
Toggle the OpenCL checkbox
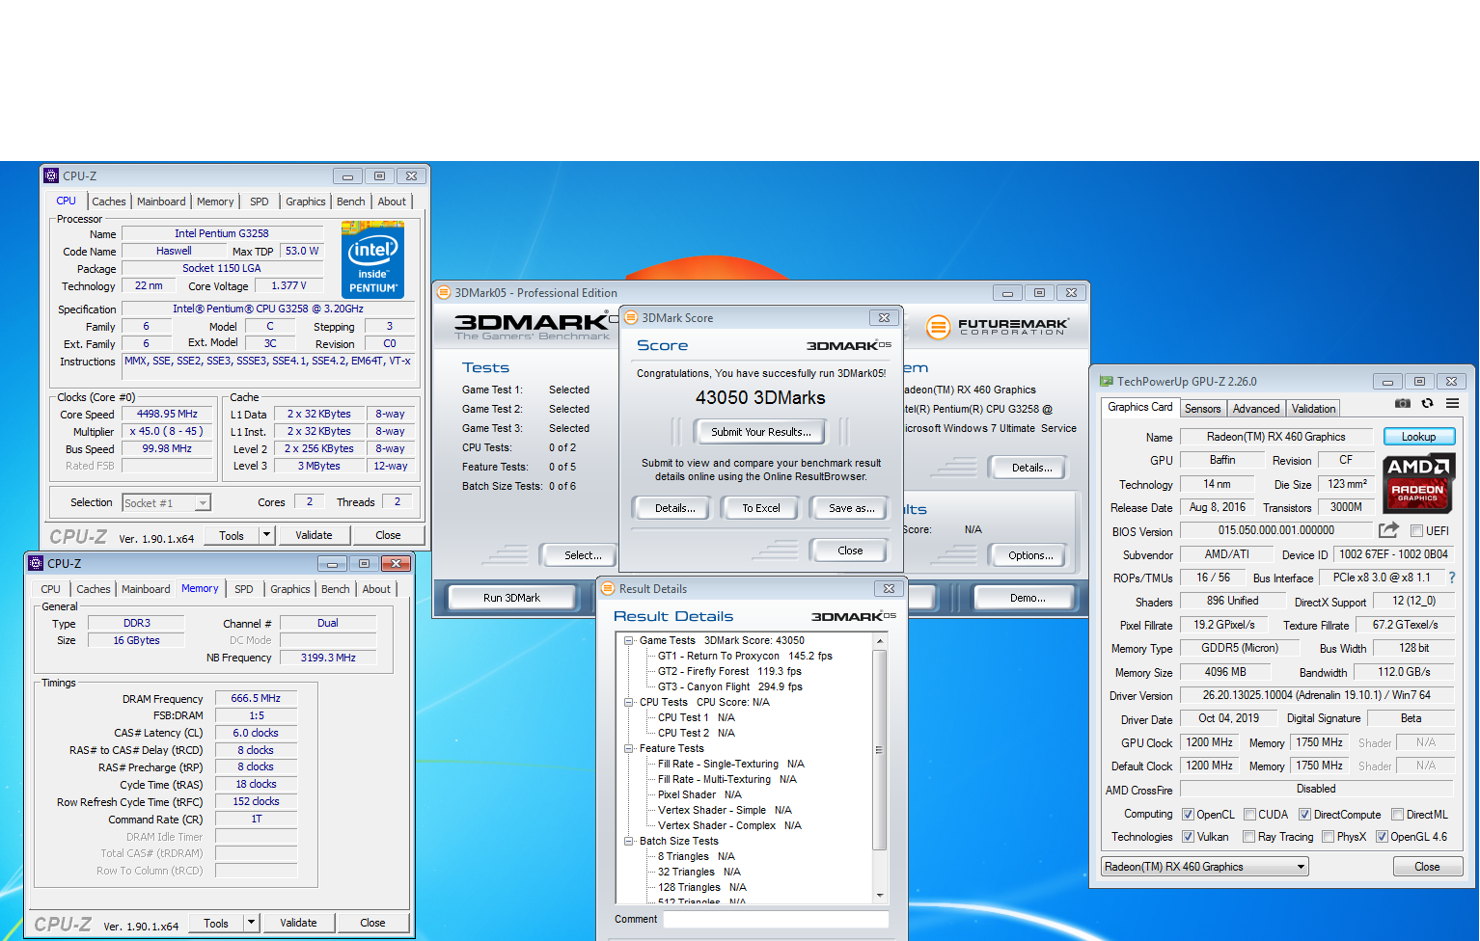[x=1188, y=815]
